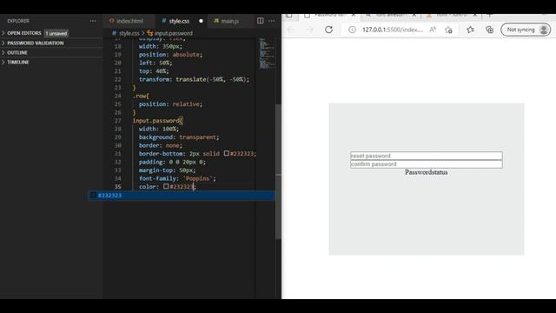Open the browser Favorites list icon
This screenshot has width=556, height=313.
(471, 30)
